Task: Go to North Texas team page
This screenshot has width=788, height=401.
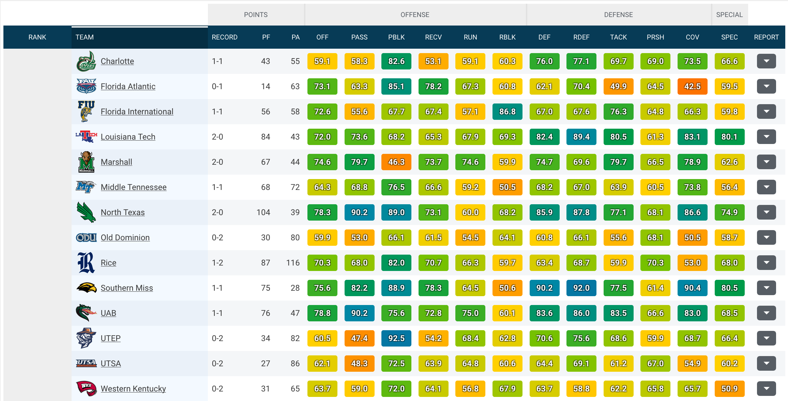Action: (x=123, y=212)
